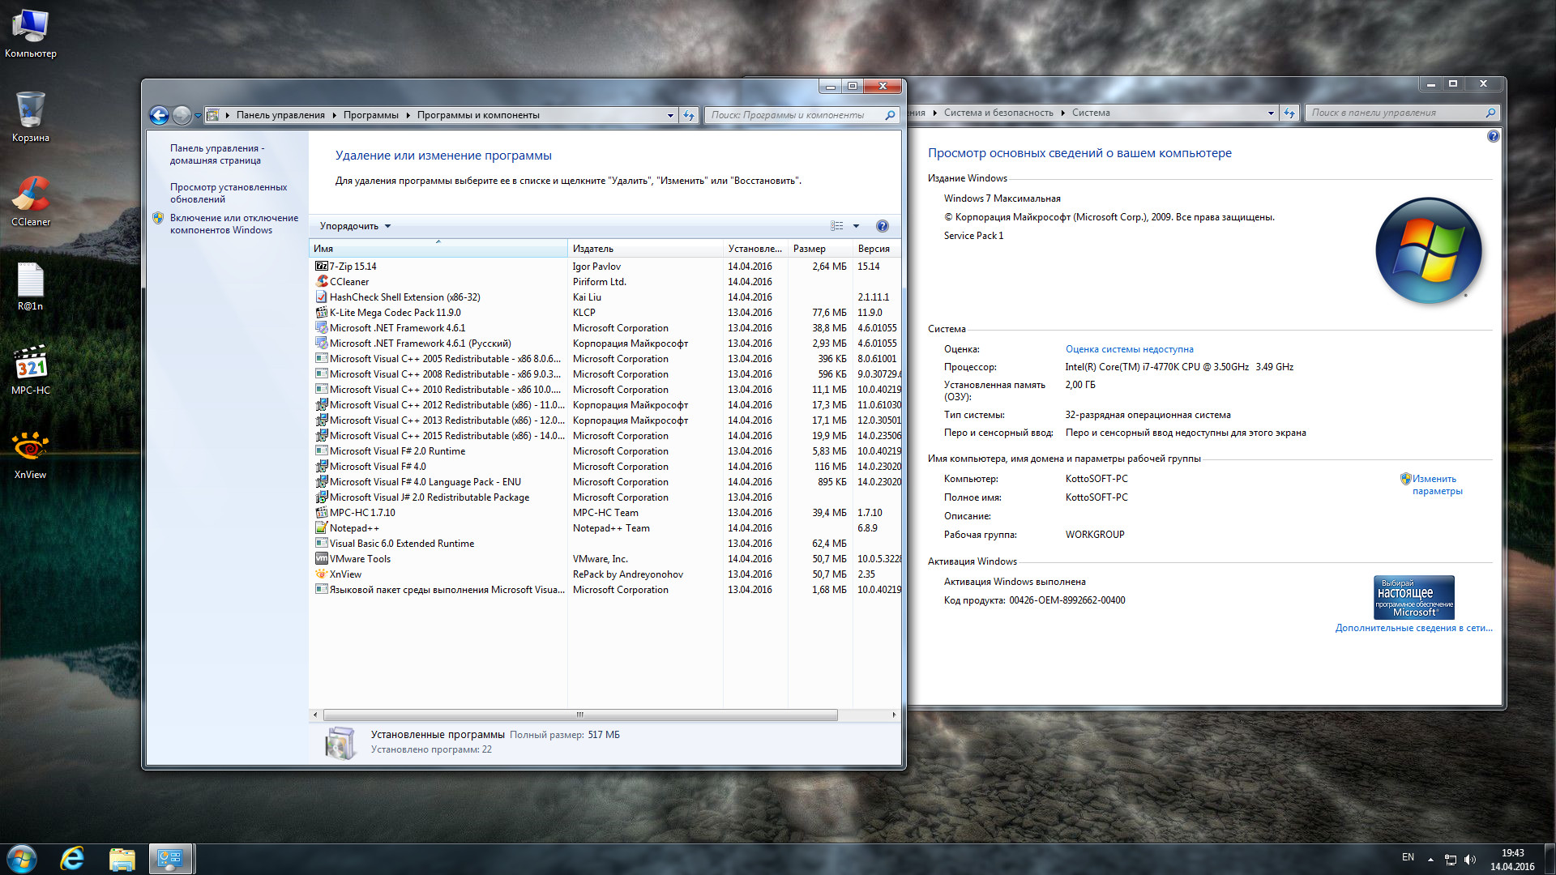The width and height of the screenshot is (1556, 875).
Task: Click search magnifier in System window
Action: click(1490, 113)
